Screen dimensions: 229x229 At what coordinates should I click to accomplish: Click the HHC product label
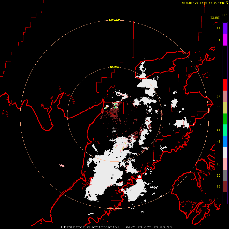coord(223,15)
